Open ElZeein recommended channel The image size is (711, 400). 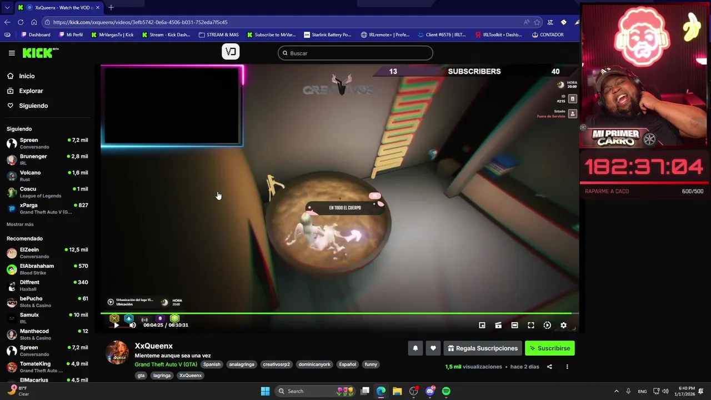point(47,253)
